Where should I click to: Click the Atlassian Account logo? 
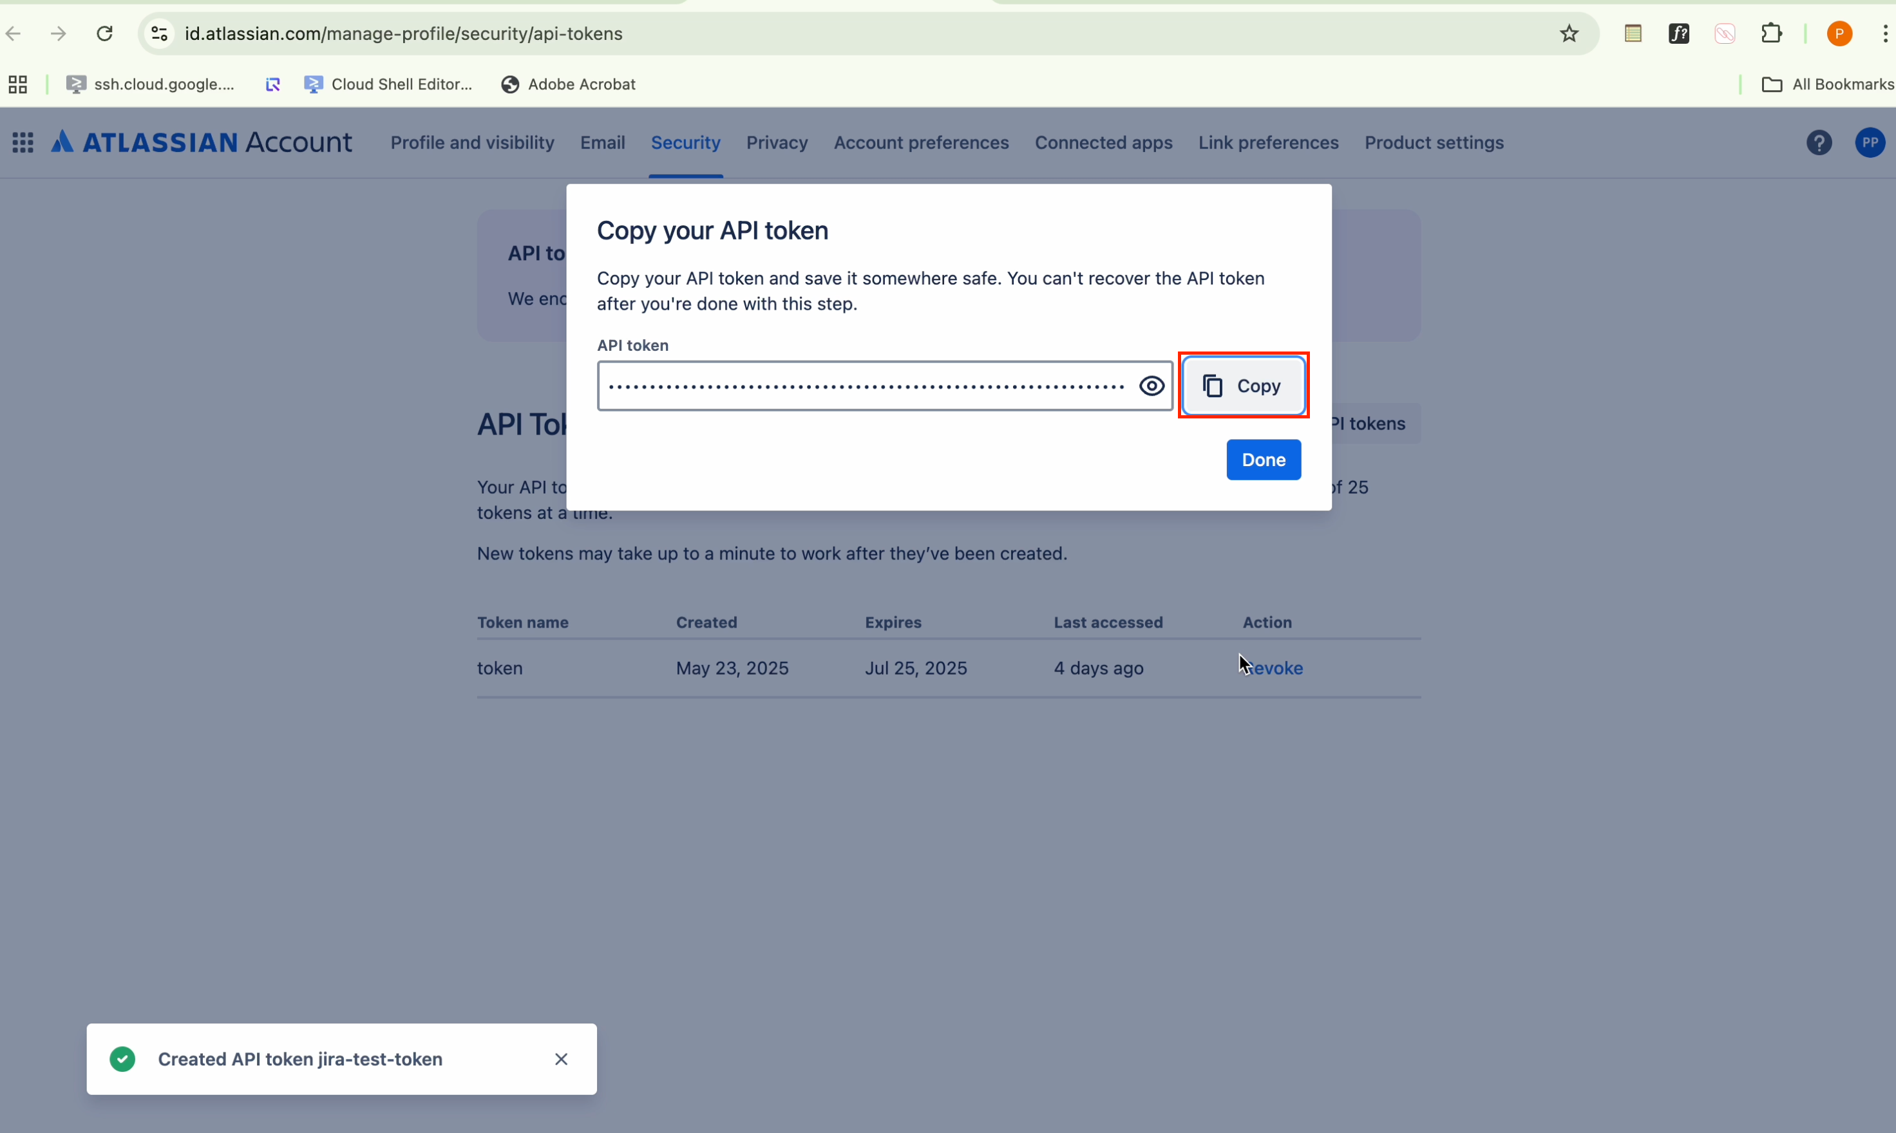(x=202, y=142)
